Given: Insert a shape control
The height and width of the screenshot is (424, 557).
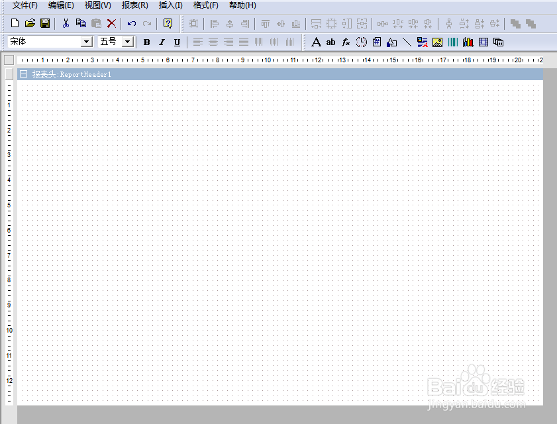Looking at the screenshot, I should point(392,42).
